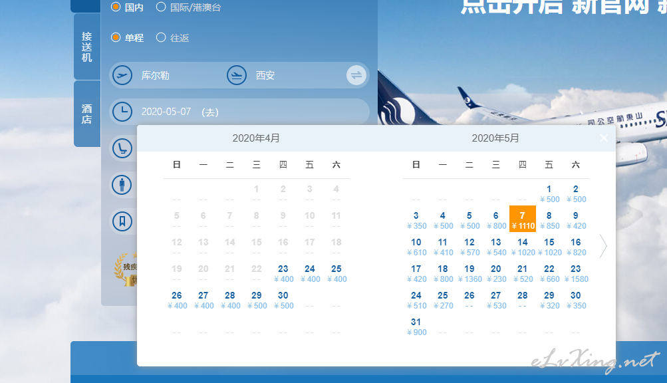Open the 接送机 side tab
The image size is (667, 383).
pos(86,47)
